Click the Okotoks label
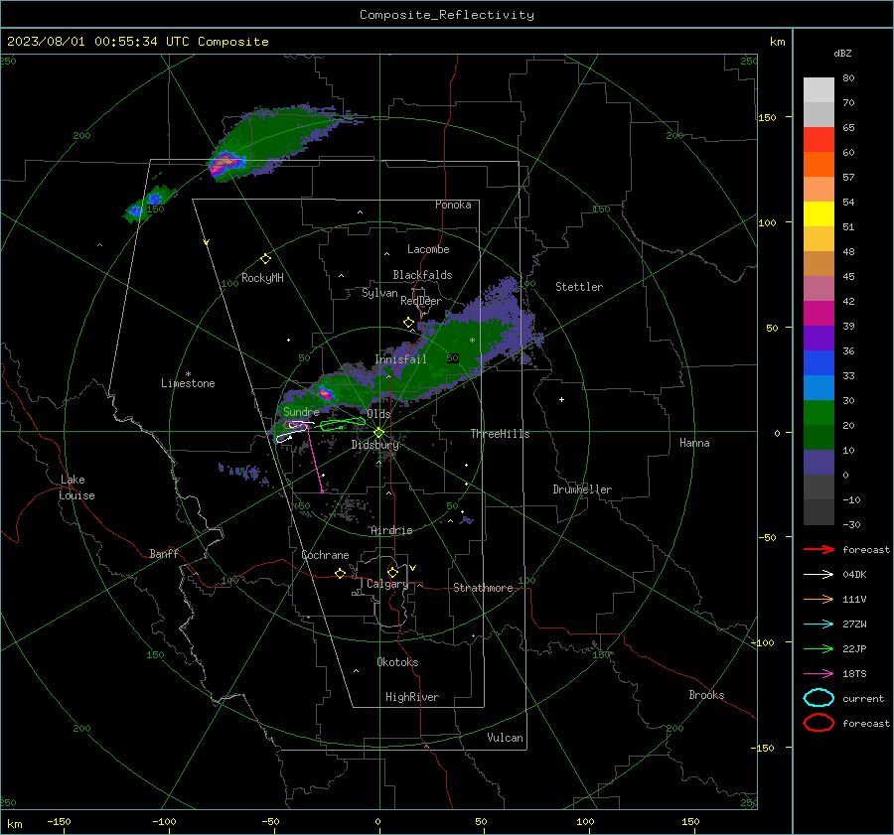 pyautogui.click(x=397, y=662)
